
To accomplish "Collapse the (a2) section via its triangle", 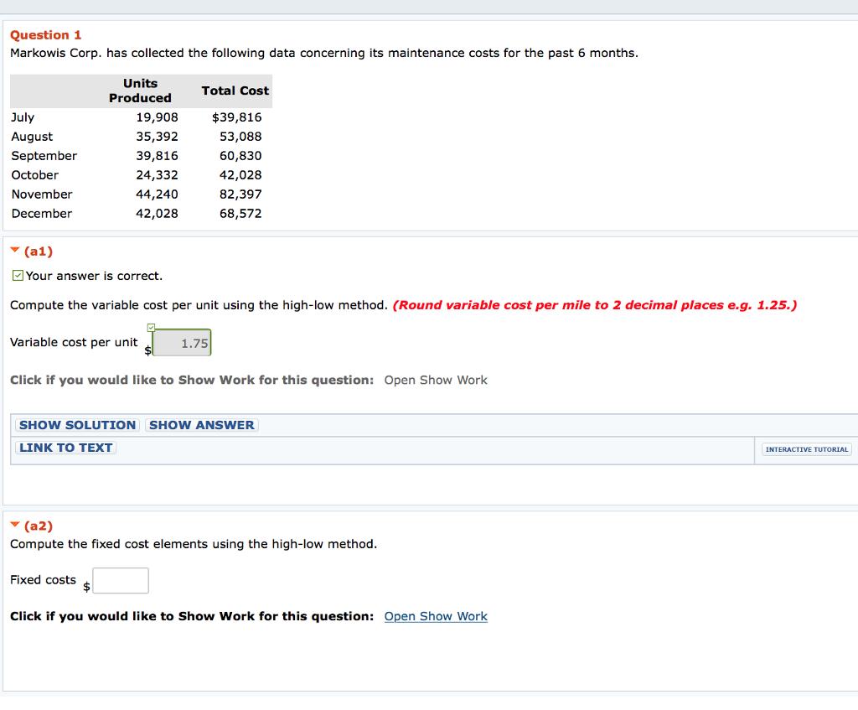I will click(13, 524).
